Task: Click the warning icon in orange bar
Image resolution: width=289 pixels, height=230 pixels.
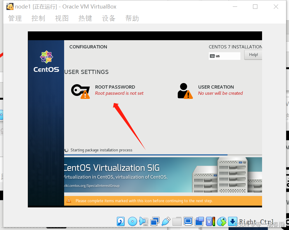Action: 69,201
